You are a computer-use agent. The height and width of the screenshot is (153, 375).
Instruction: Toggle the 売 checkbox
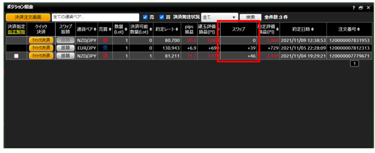point(145,17)
